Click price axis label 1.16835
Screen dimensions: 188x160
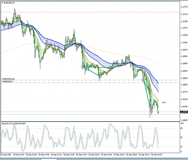184,78
